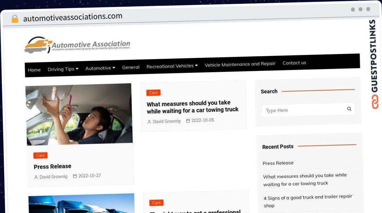Open Press Release in Recent Posts

[278, 163]
